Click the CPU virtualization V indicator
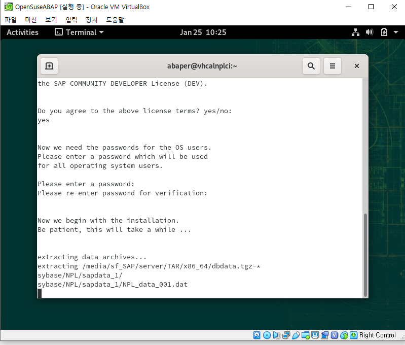 click(x=334, y=335)
